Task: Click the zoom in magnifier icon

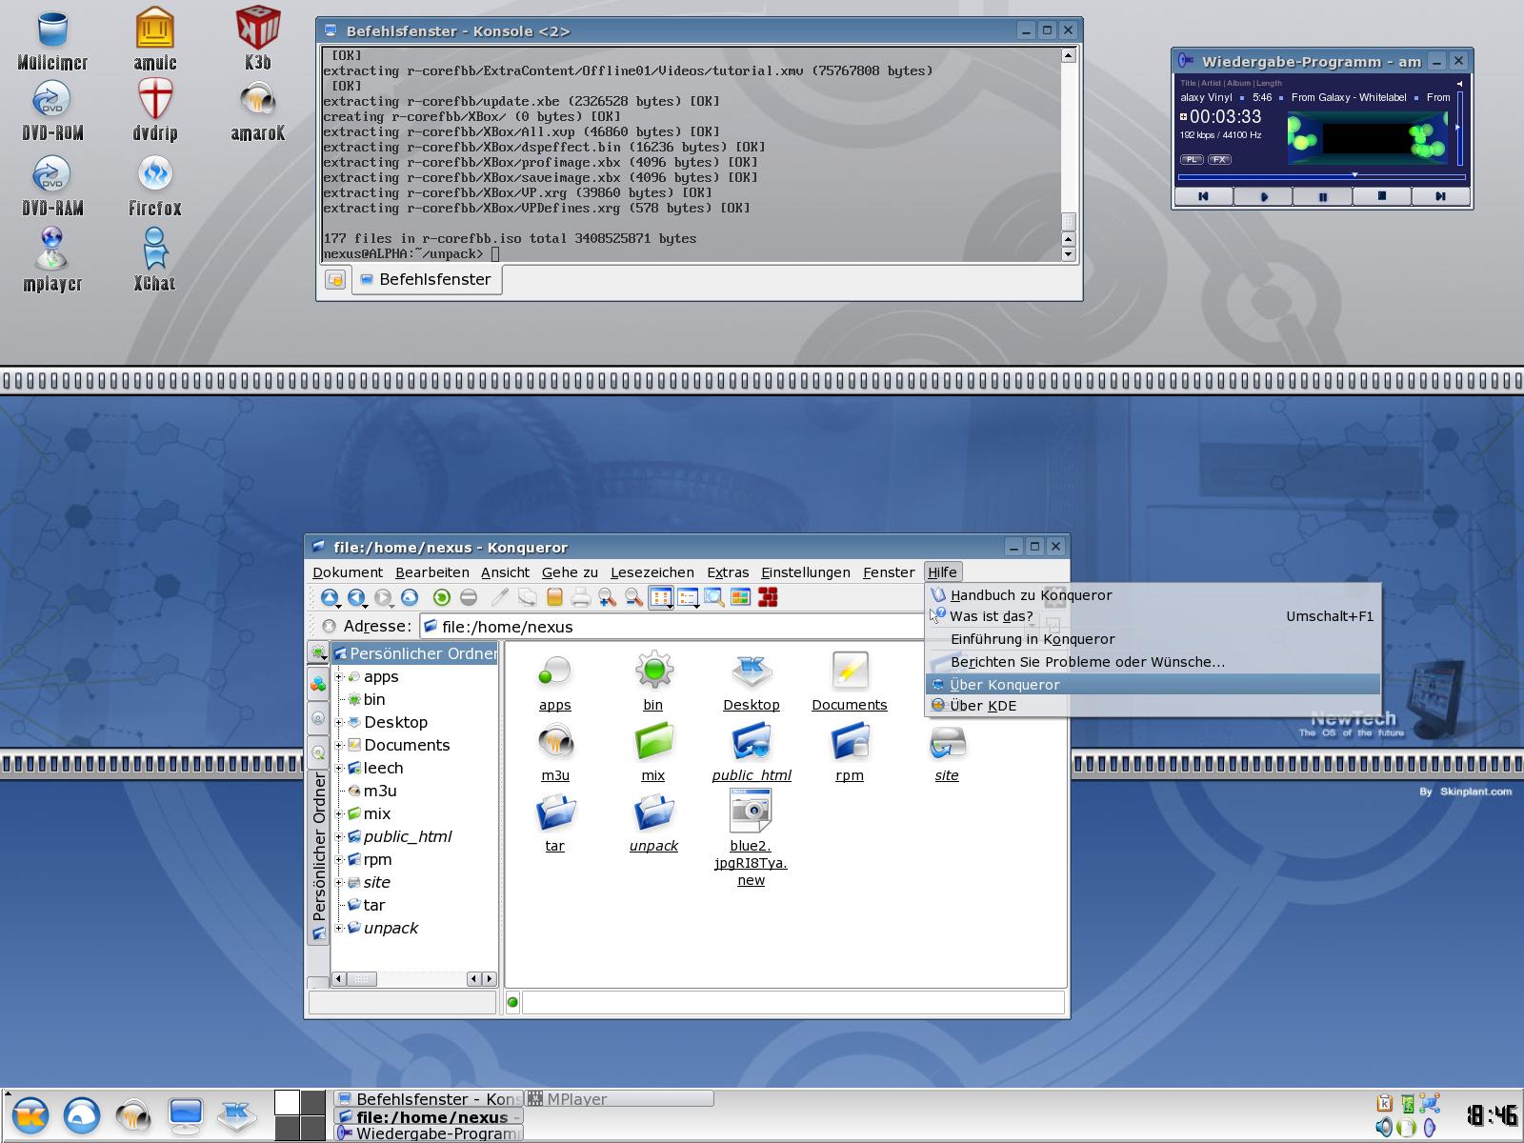Action: 608,597
